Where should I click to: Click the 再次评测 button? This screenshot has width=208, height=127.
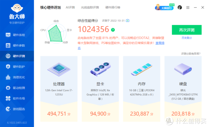point(187,30)
